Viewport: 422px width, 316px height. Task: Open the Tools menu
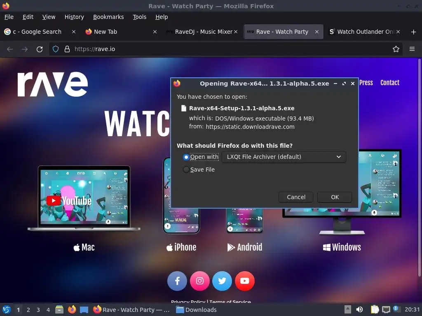click(139, 17)
